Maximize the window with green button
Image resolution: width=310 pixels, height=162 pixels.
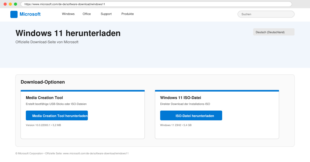pos(16,4)
